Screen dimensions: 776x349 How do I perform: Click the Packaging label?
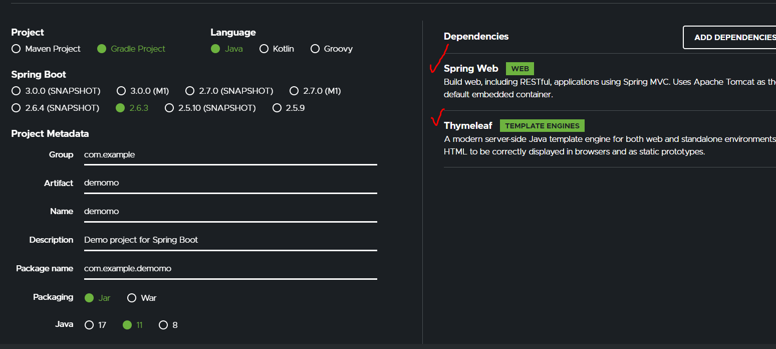tap(53, 297)
